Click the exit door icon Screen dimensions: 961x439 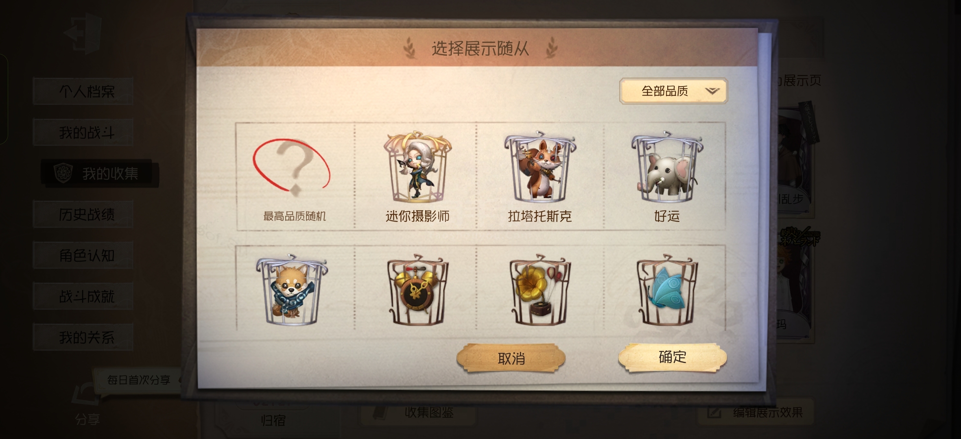(83, 33)
